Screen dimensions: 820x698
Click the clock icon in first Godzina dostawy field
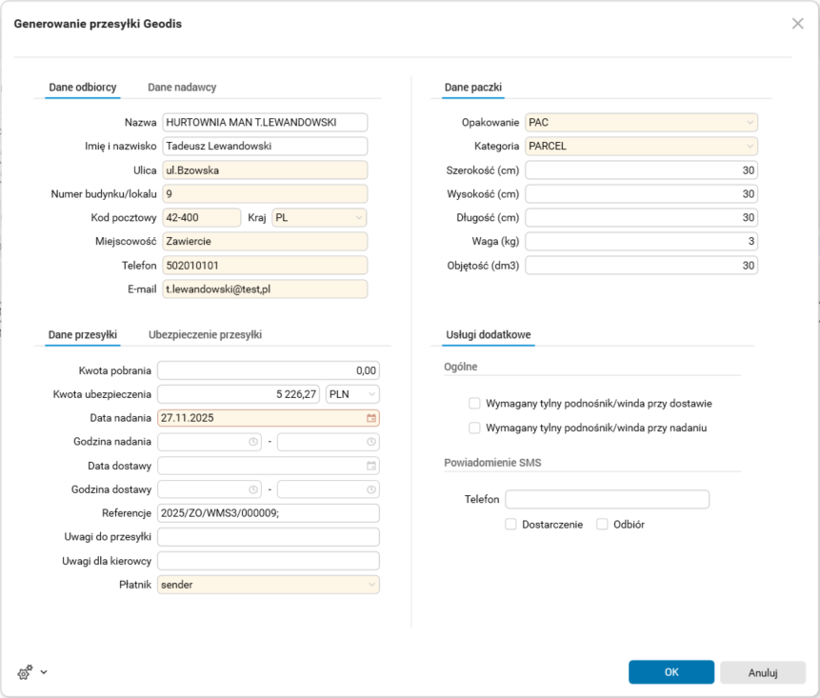[x=253, y=489]
